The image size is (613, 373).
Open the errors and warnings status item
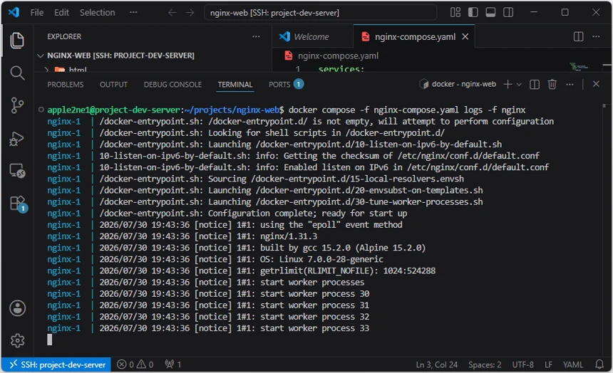click(x=135, y=364)
